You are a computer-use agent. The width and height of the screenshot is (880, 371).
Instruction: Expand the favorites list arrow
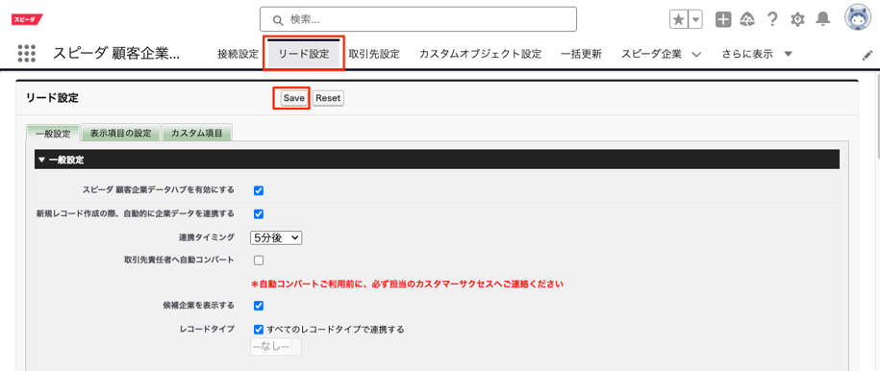point(695,19)
